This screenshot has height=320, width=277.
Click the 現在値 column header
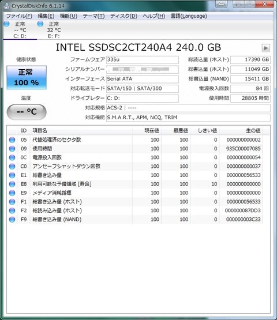pos(147,130)
